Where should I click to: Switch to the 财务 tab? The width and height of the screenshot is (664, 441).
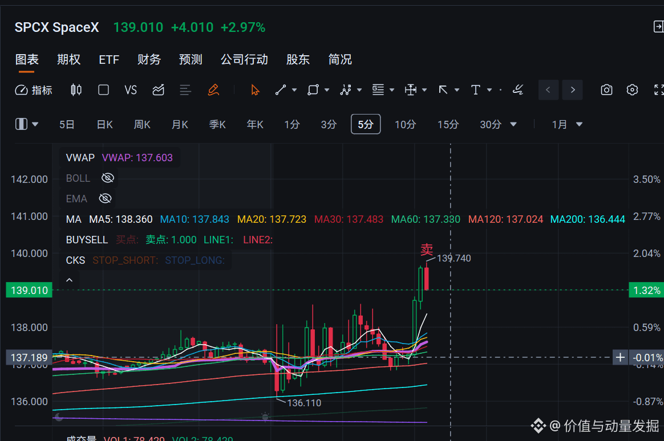(149, 60)
